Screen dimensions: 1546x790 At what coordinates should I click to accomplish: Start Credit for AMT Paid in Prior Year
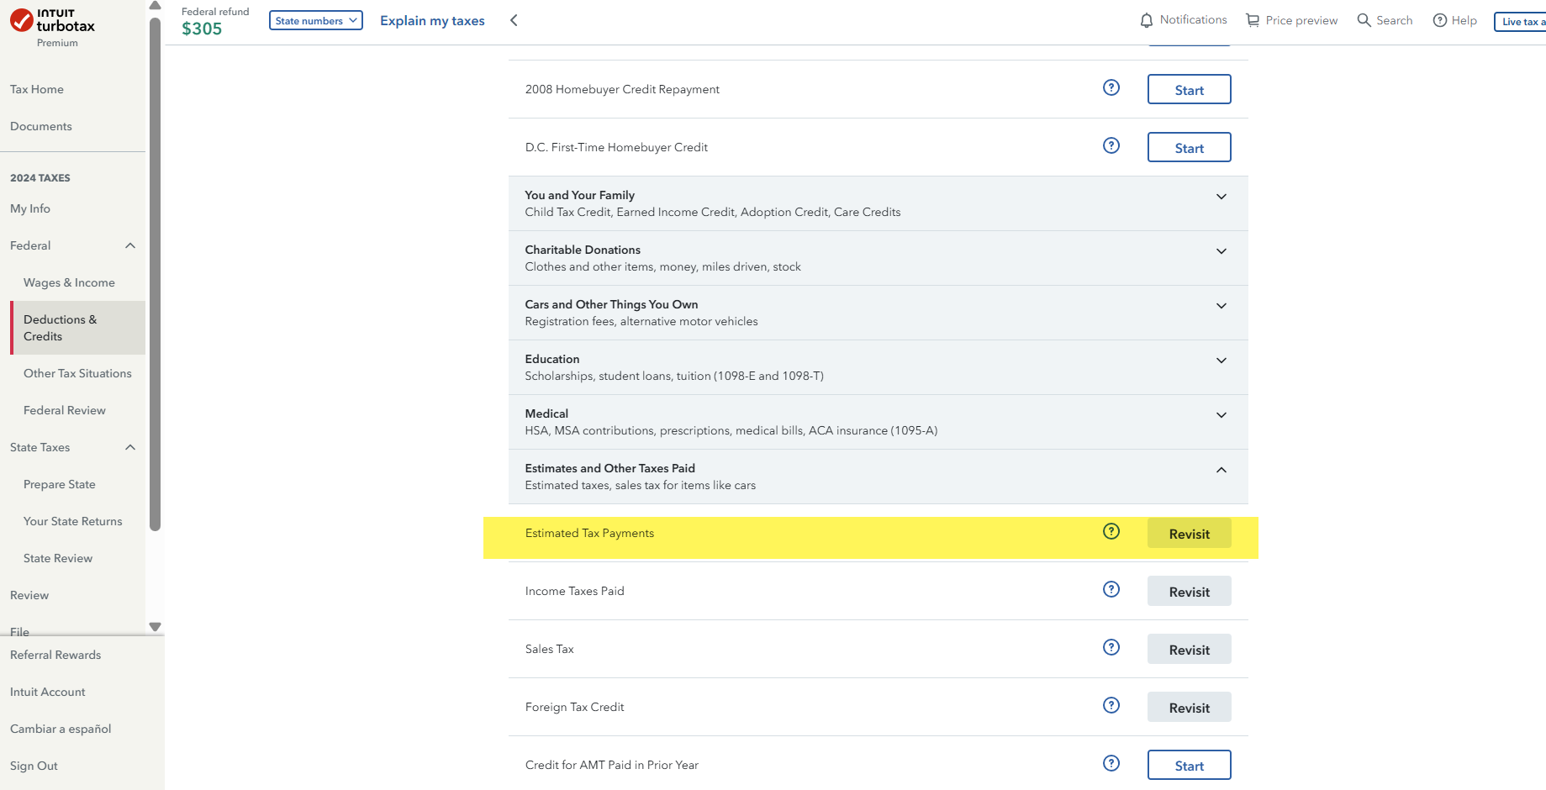(1189, 766)
